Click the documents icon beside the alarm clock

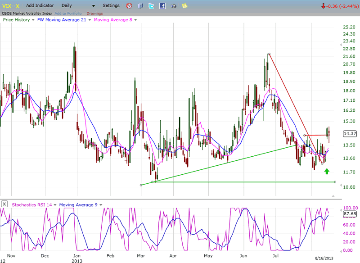click(x=140, y=6)
